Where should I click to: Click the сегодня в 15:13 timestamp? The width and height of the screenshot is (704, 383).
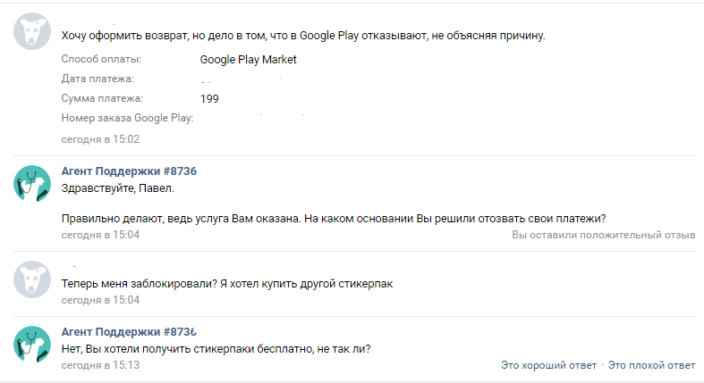pos(100,365)
